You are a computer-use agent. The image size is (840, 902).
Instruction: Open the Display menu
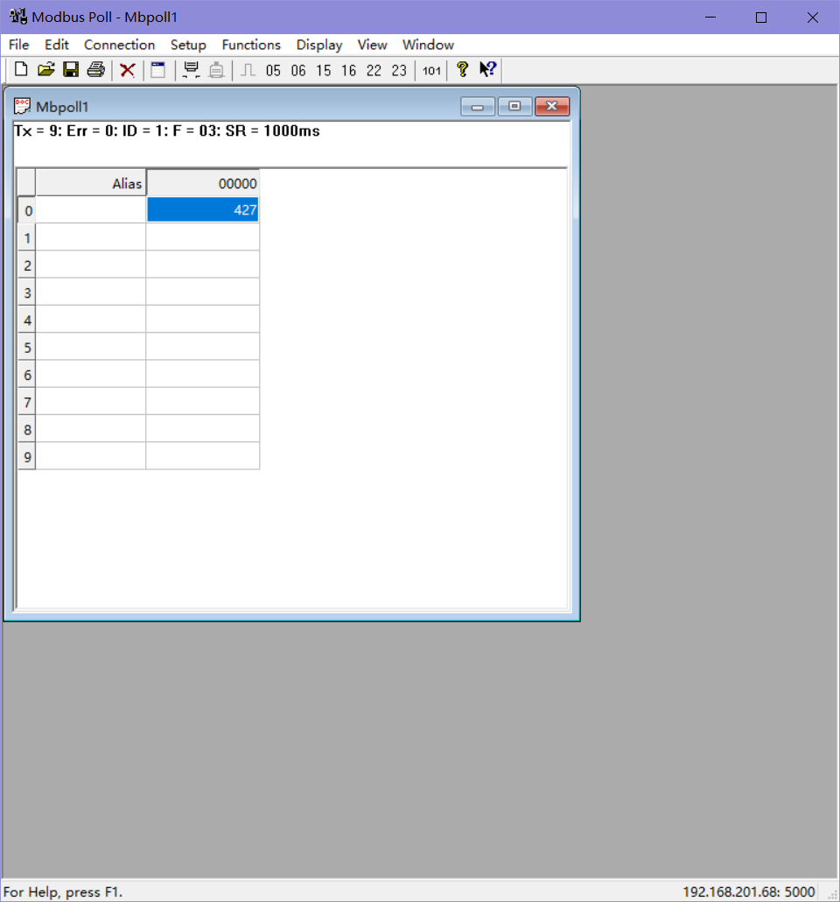pos(319,45)
